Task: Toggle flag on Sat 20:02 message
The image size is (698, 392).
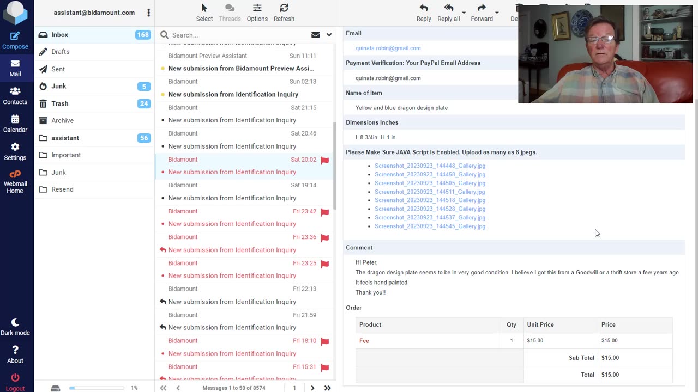Action: point(325,160)
